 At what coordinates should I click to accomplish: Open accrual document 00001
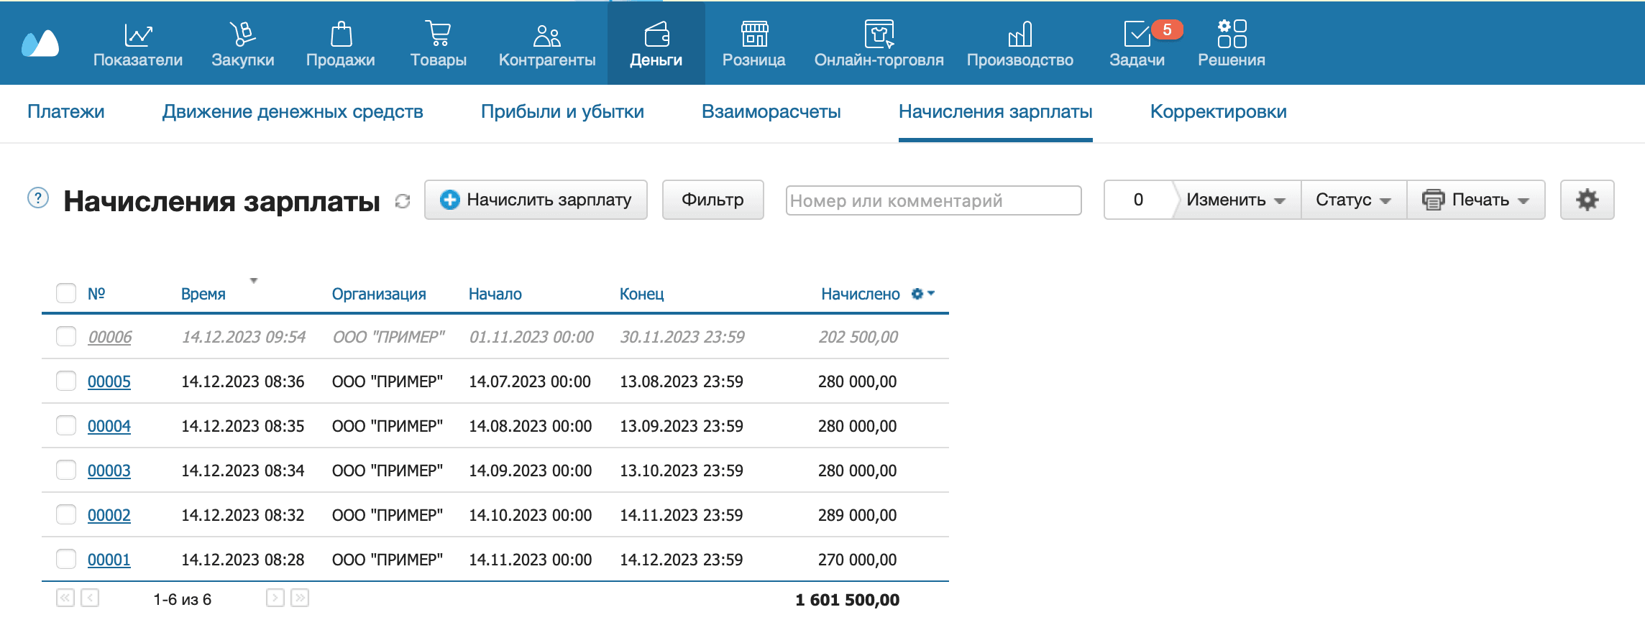[x=109, y=560]
